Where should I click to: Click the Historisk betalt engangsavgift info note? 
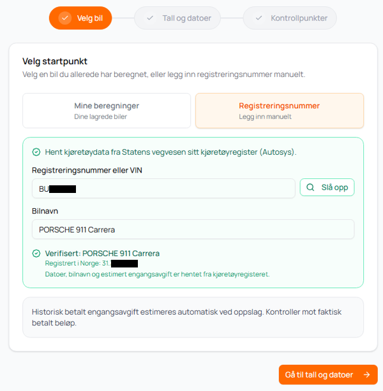[x=193, y=317]
